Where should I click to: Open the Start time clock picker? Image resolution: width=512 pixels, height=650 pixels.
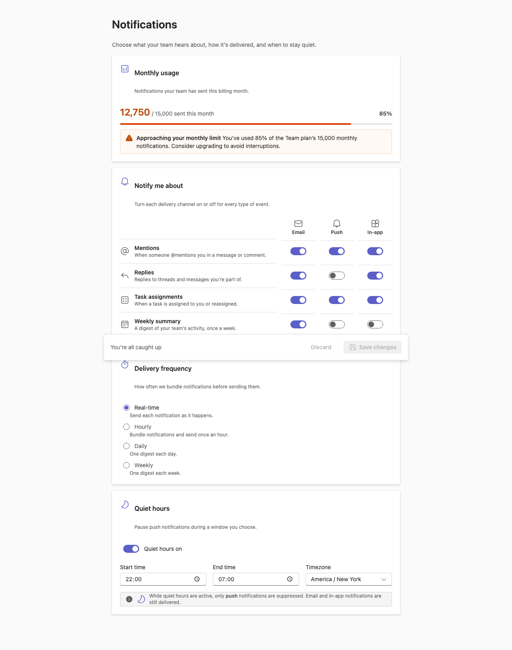click(197, 579)
